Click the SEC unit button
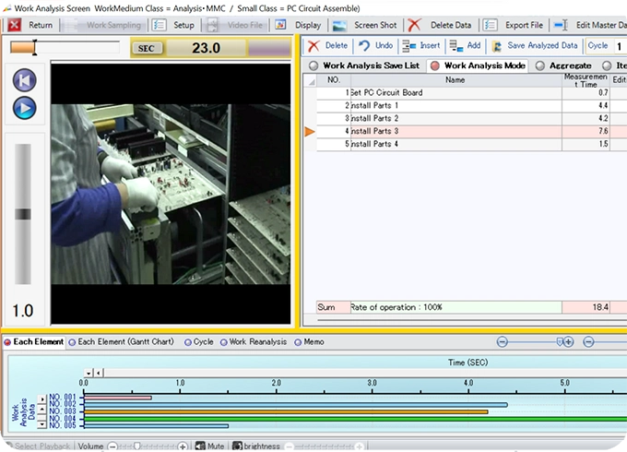The height and width of the screenshot is (452, 627). point(147,48)
